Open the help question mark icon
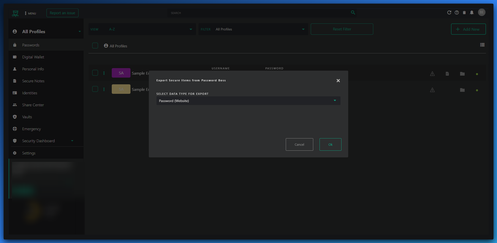This screenshot has height=243, width=497. point(457,12)
